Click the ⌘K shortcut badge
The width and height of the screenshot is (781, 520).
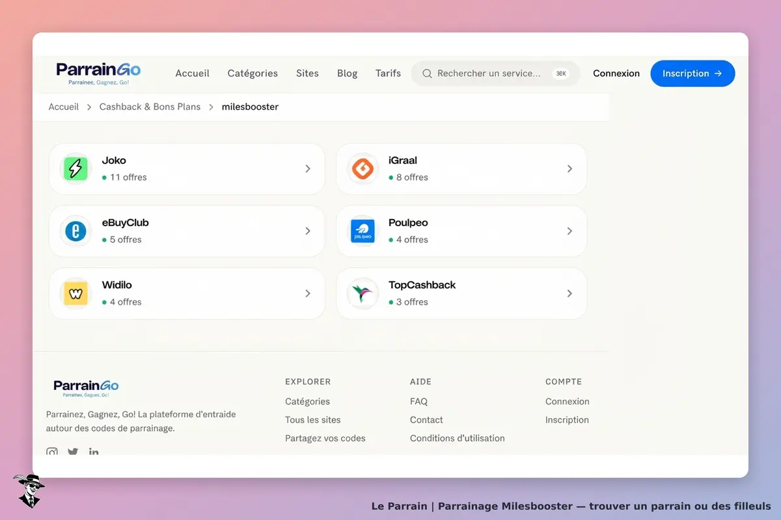coord(561,73)
